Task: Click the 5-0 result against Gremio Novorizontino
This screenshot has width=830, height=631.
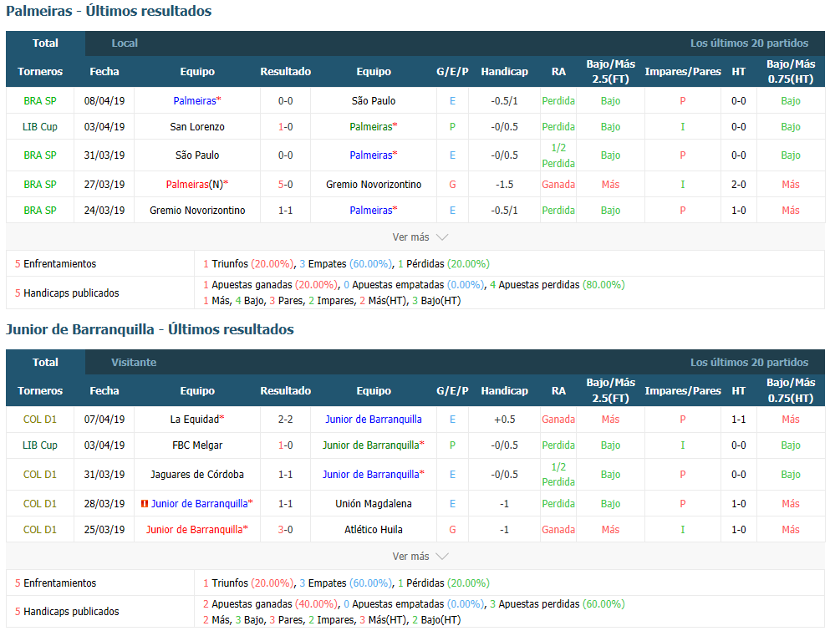Action: tap(285, 184)
